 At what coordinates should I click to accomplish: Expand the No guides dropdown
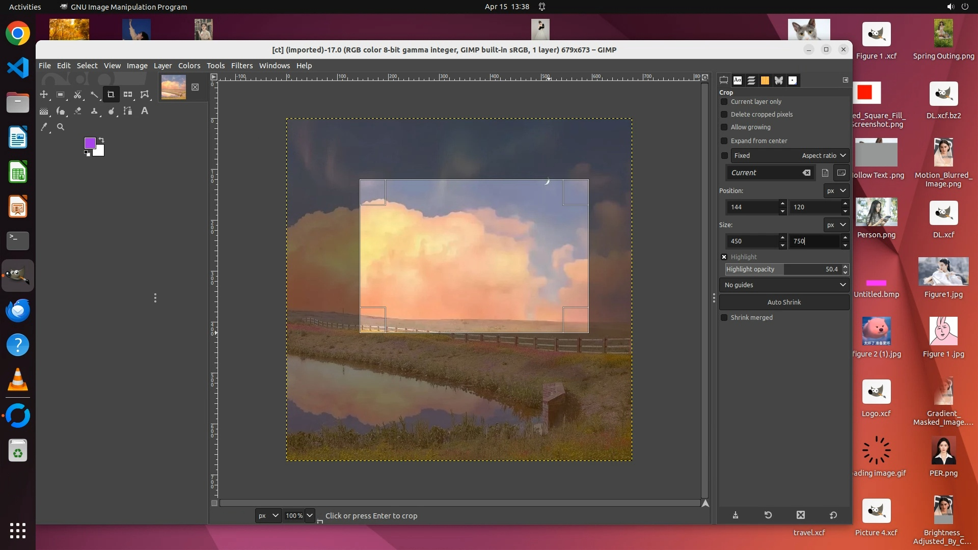[x=784, y=285]
